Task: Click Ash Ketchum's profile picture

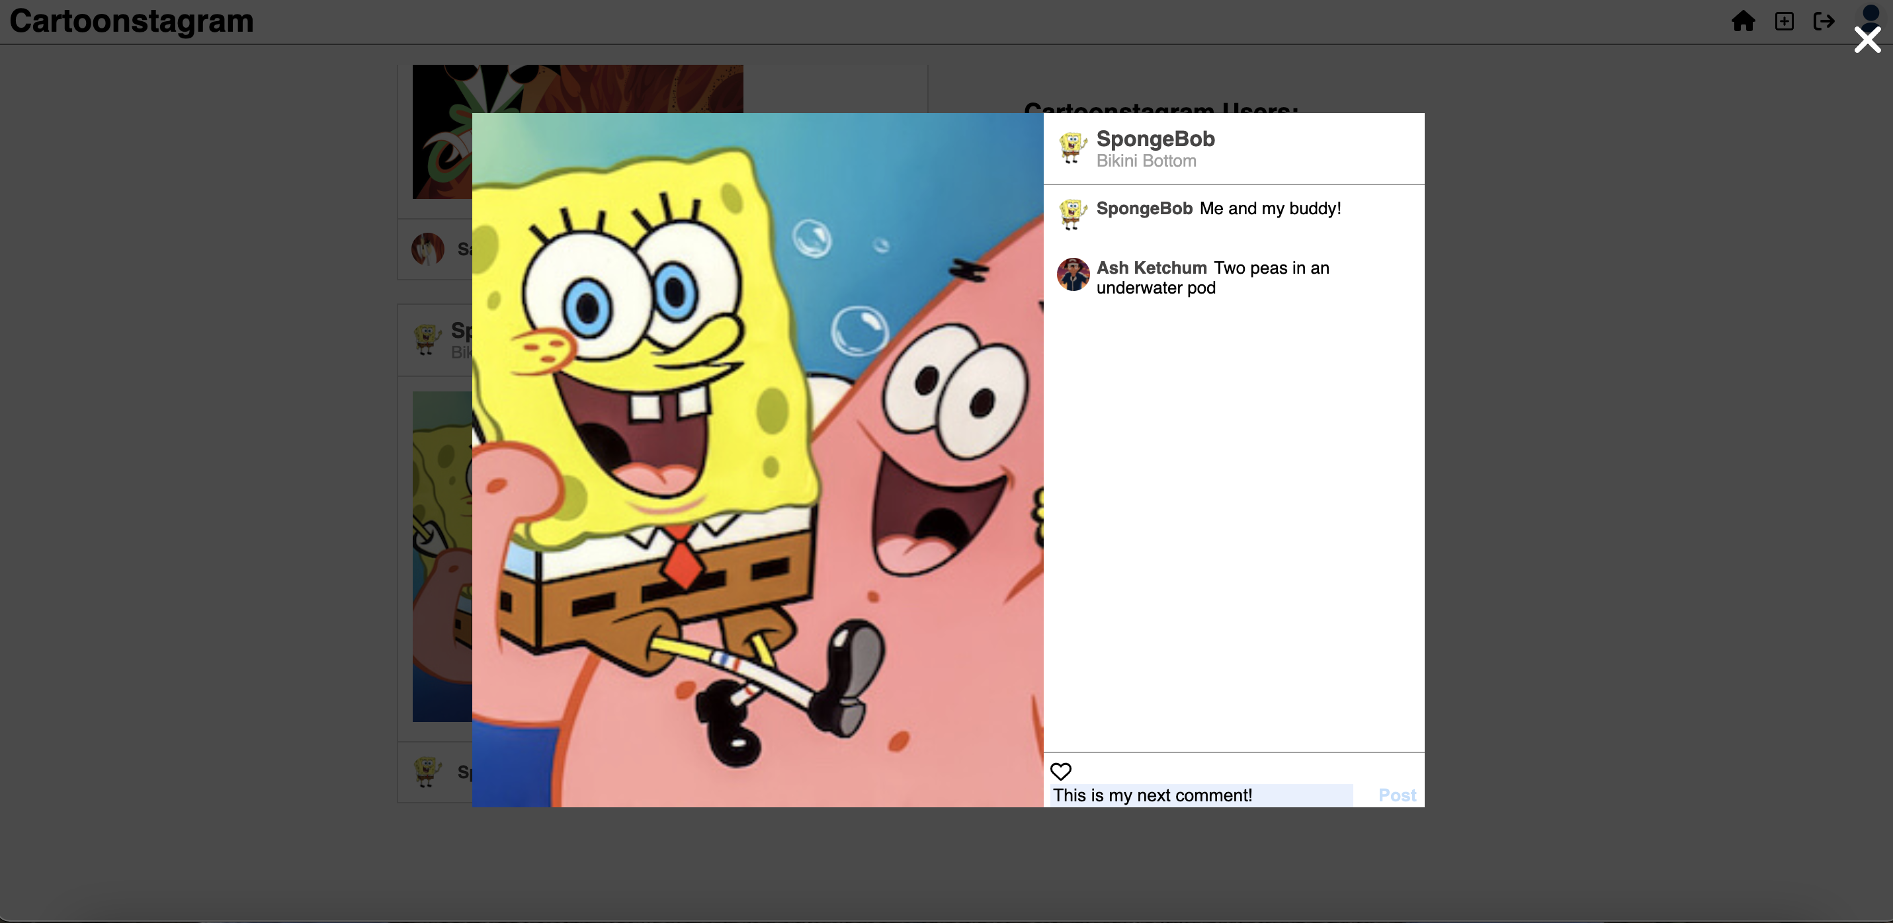Action: tap(1072, 274)
